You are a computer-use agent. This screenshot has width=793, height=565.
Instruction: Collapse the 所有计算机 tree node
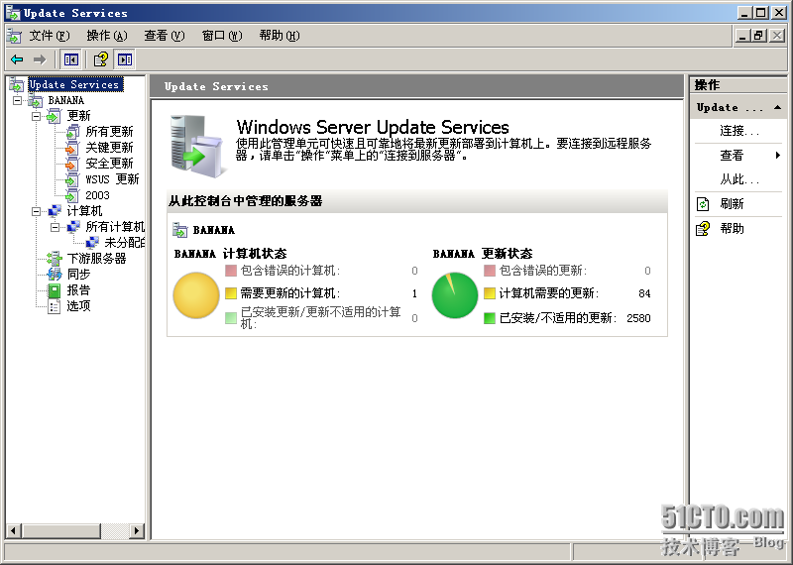click(x=56, y=227)
